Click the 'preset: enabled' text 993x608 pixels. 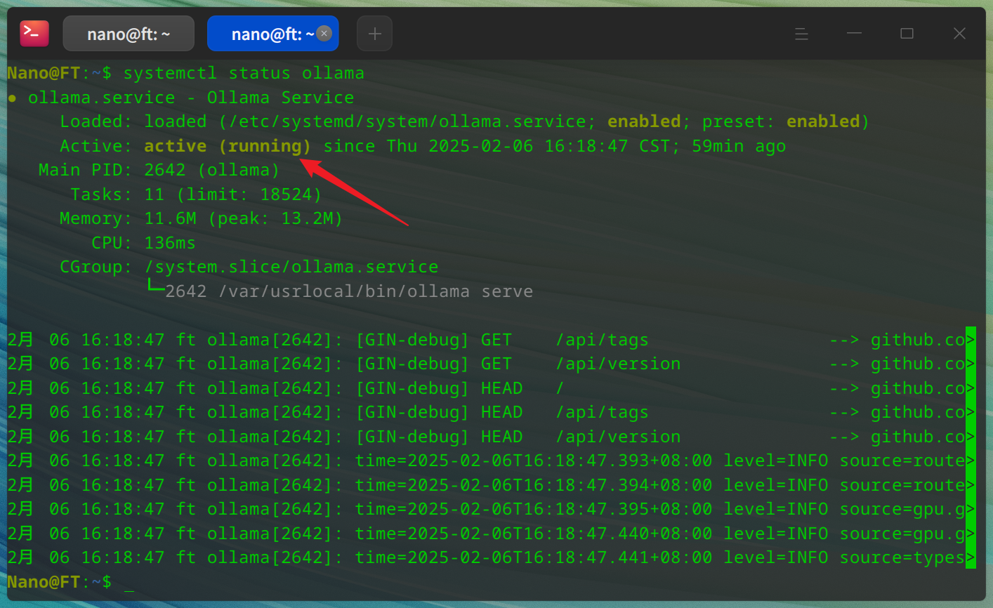(781, 121)
